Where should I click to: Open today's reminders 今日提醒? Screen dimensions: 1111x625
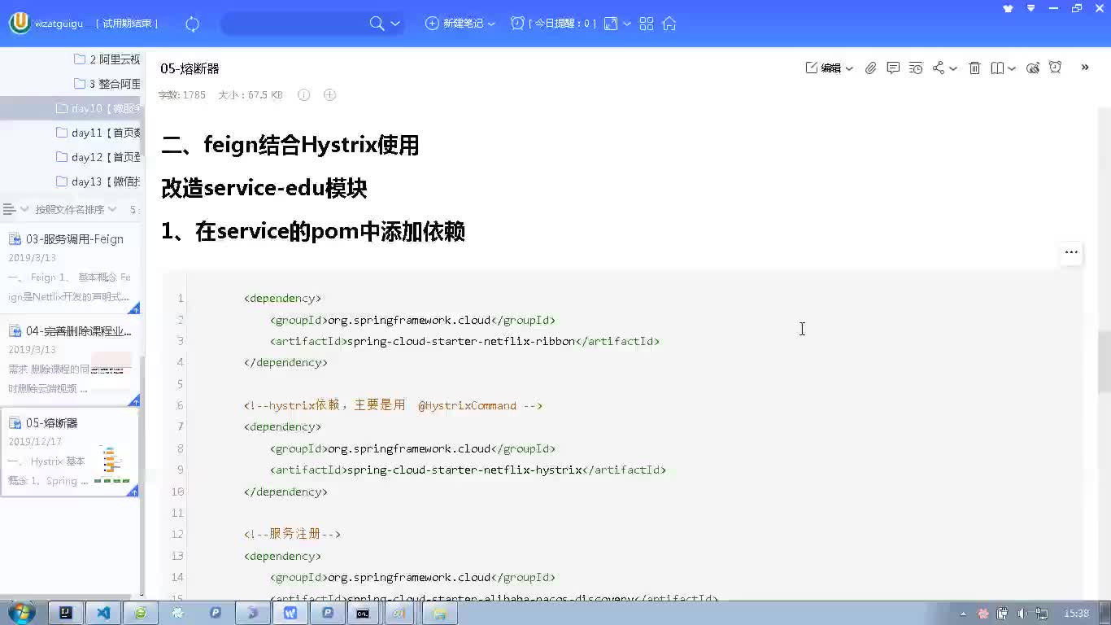pyautogui.click(x=553, y=24)
